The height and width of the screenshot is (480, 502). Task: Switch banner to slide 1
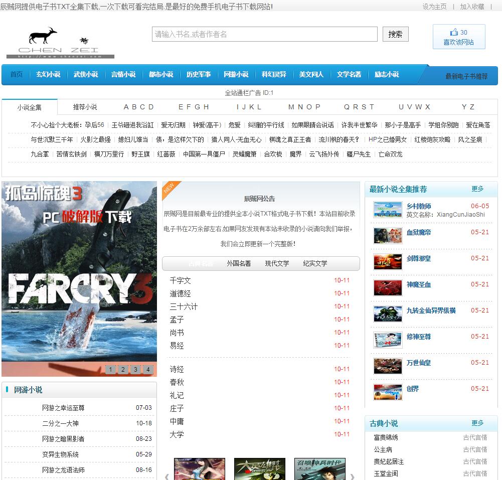[110, 370]
